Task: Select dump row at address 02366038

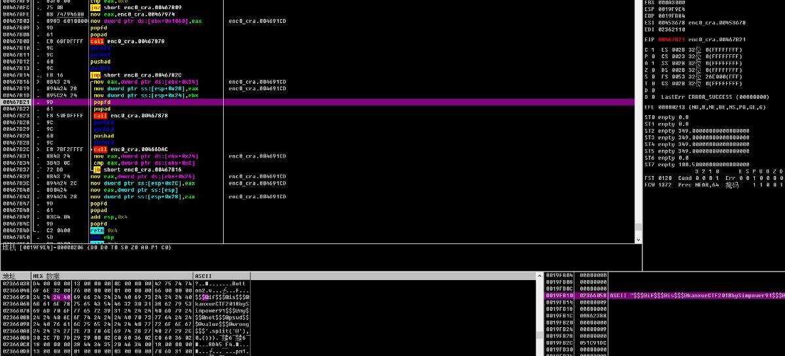Action: click(125, 282)
